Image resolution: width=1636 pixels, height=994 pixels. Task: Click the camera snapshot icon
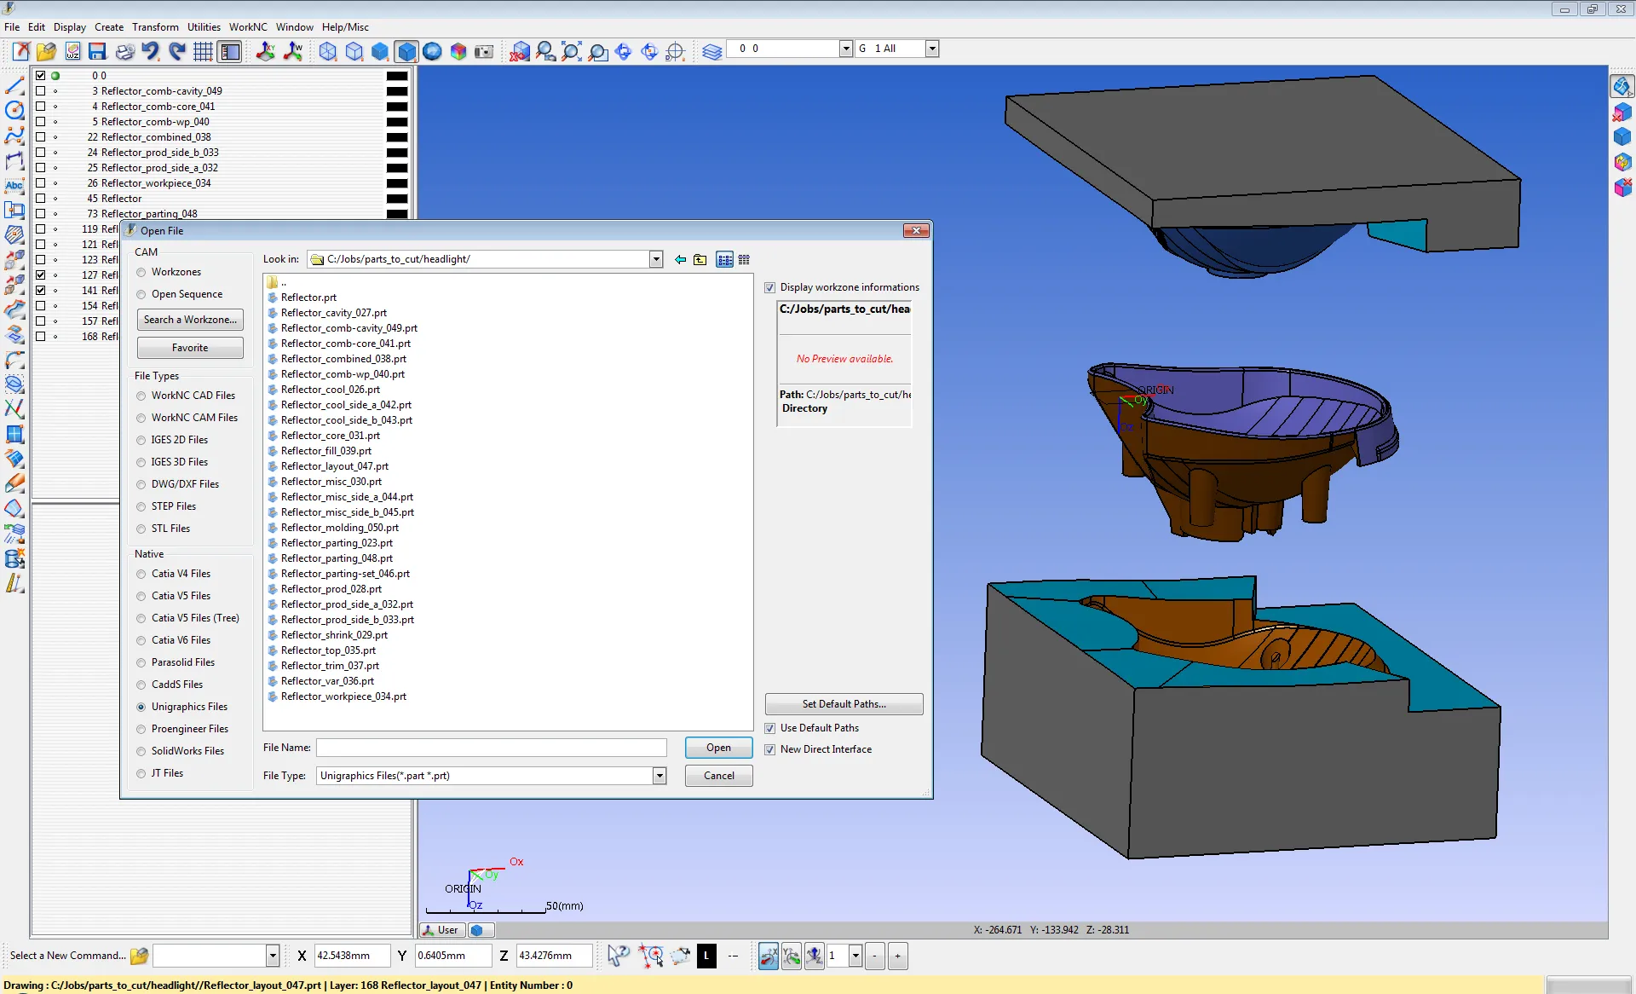[484, 52]
